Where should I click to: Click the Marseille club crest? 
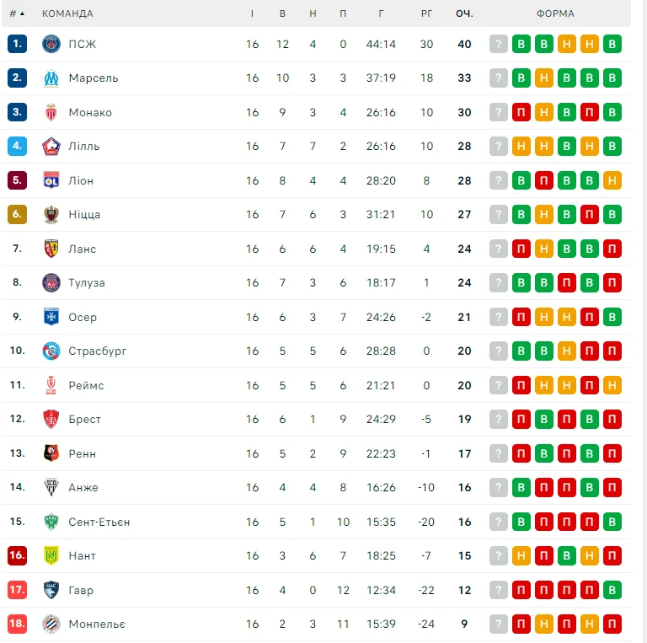[51, 78]
